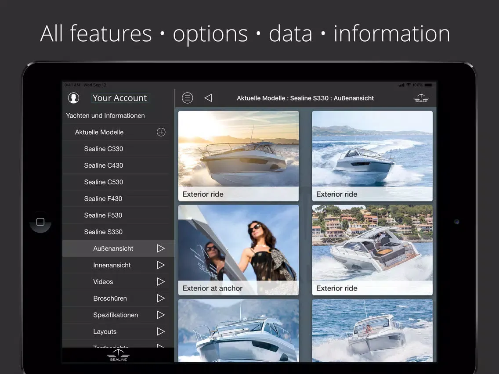Image resolution: width=499 pixels, height=374 pixels.
Task: Go back with the left triangle arrow
Action: 208,98
